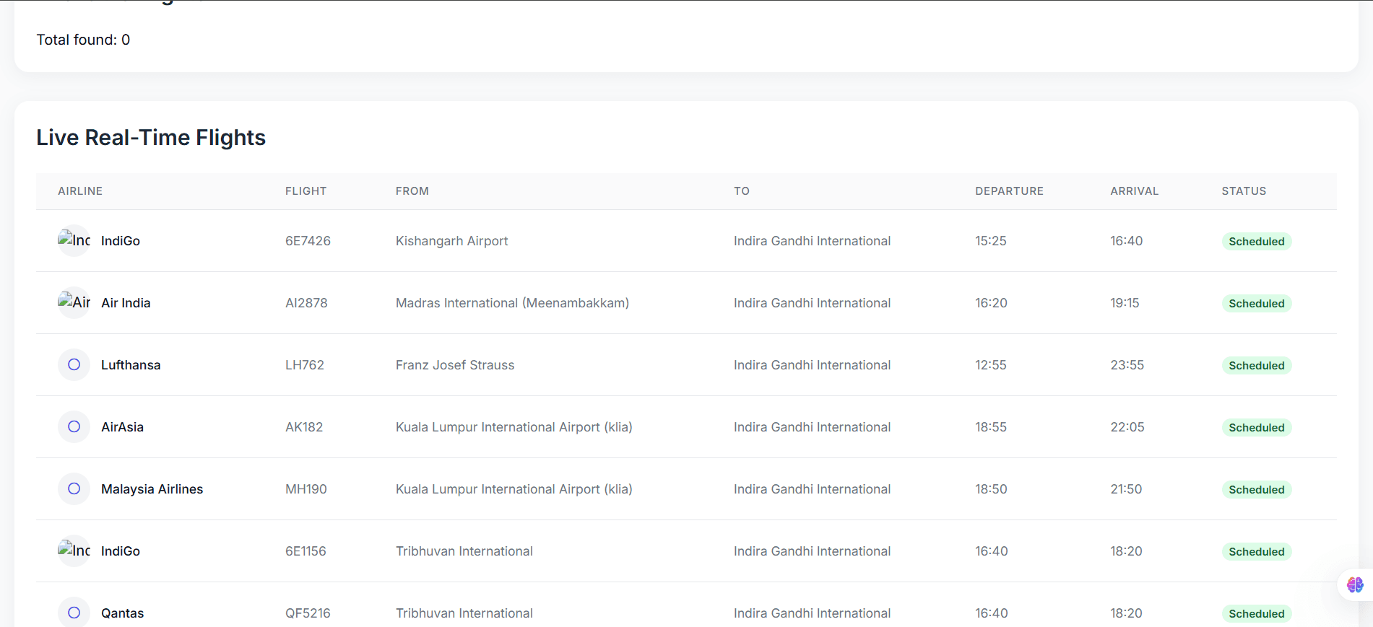Click Kuala Lumpur origin in AirAsia row
Viewport: 1373px width, 627px height.
514,427
